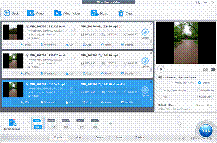Image resolution: width=217 pixels, height=143 pixels.
Task: Add Watermark to VID_20170415_120120~2.mp4
Action: [x=48, y=102]
